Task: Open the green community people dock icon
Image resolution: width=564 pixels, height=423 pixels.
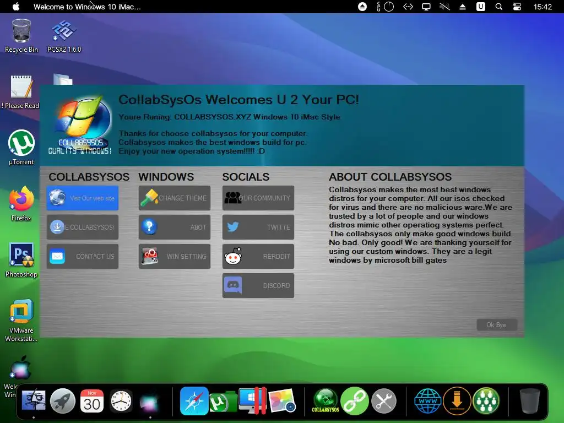Action: [486, 400]
